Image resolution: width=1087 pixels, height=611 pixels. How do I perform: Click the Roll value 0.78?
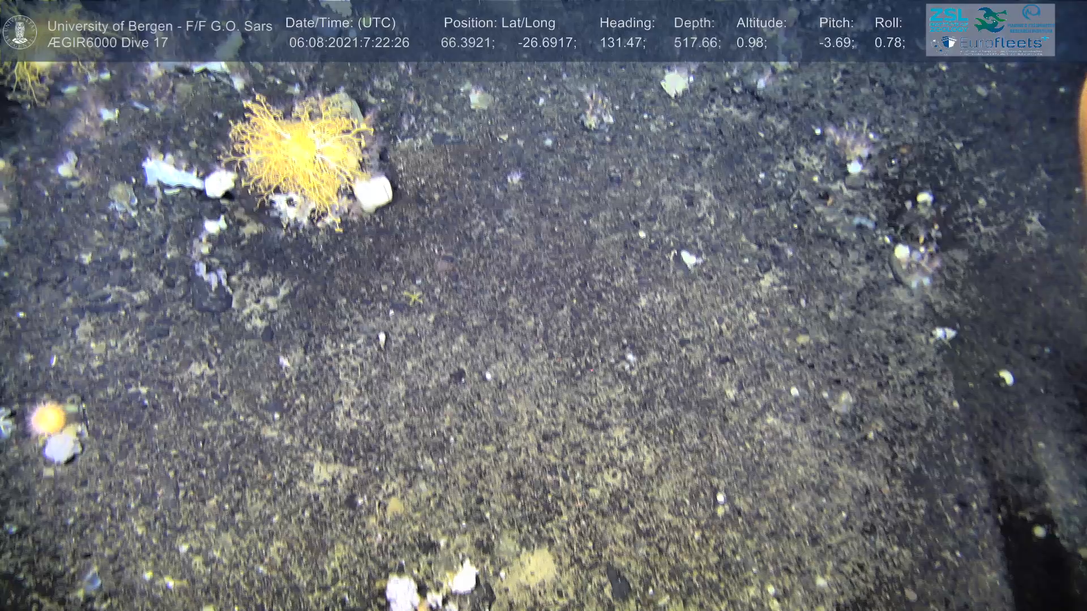pos(889,43)
